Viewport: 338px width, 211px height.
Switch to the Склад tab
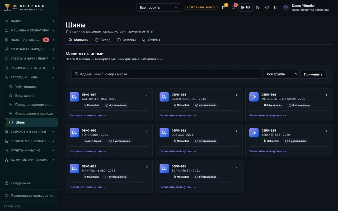point(103,40)
